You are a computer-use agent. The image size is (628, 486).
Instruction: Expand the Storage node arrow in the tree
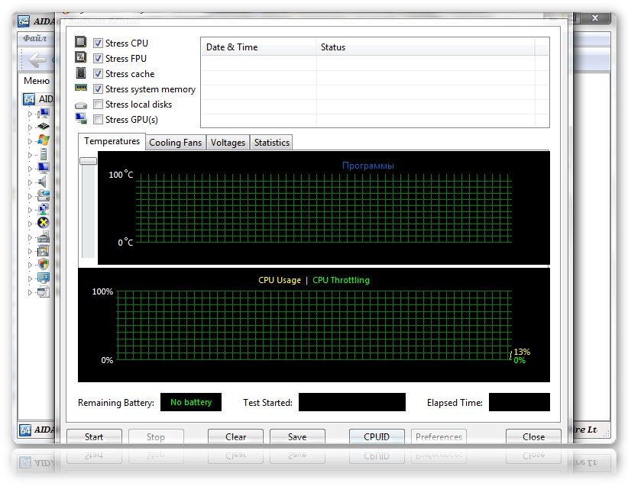coord(30,196)
